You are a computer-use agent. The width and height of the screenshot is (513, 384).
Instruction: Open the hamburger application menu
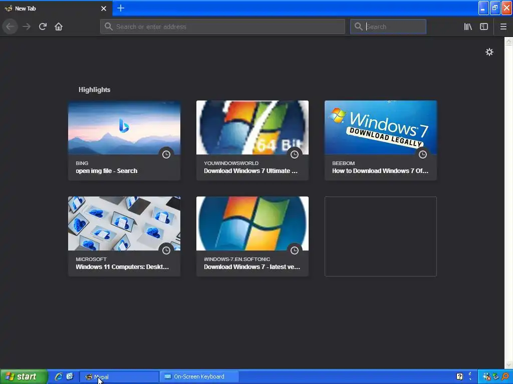tap(503, 26)
